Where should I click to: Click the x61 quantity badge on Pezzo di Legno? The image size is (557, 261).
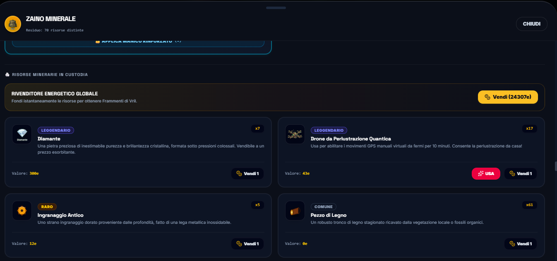[x=529, y=205]
